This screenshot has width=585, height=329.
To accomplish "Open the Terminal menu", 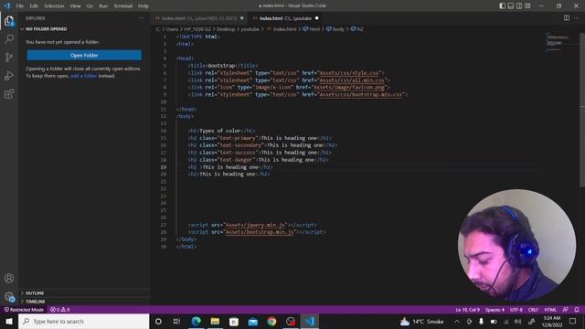I will (123, 6).
